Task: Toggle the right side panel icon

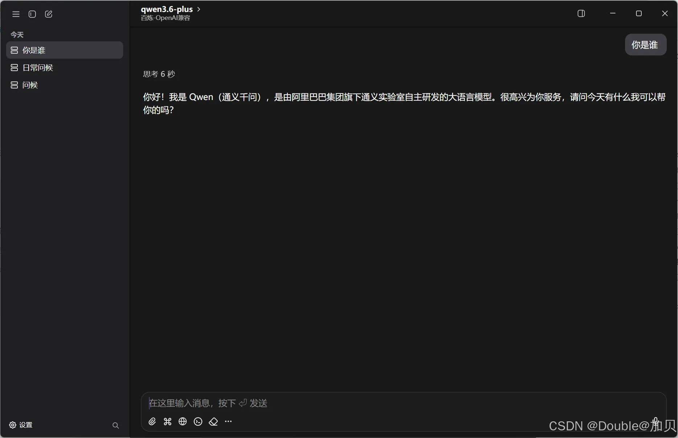Action: (x=581, y=14)
